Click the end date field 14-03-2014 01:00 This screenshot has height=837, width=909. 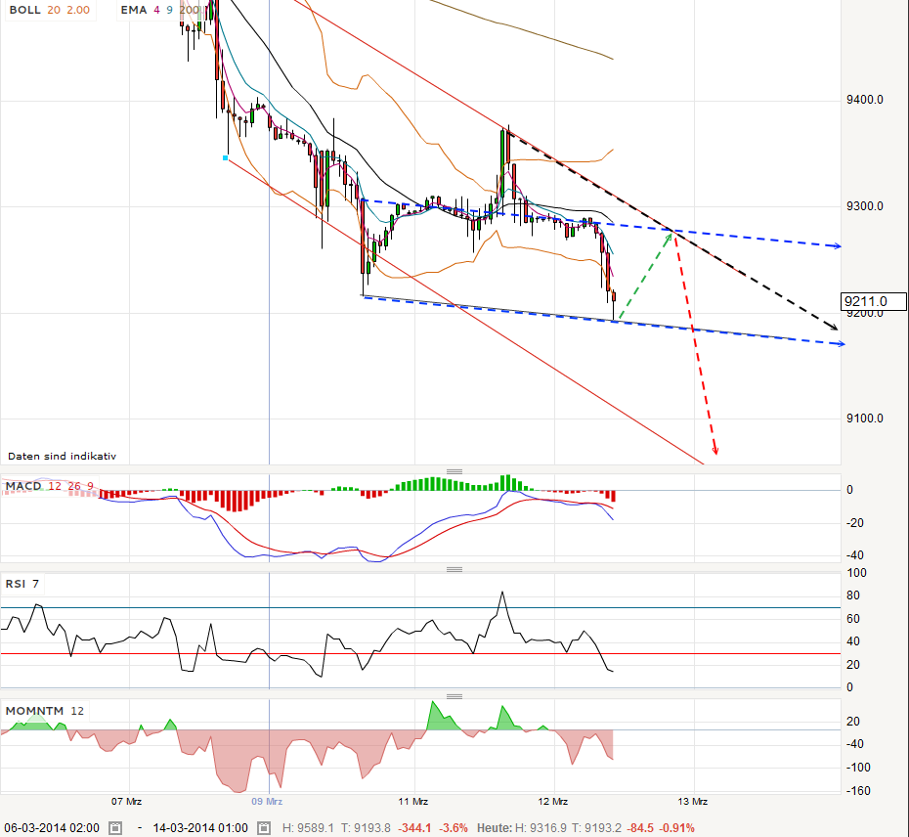coord(200,828)
